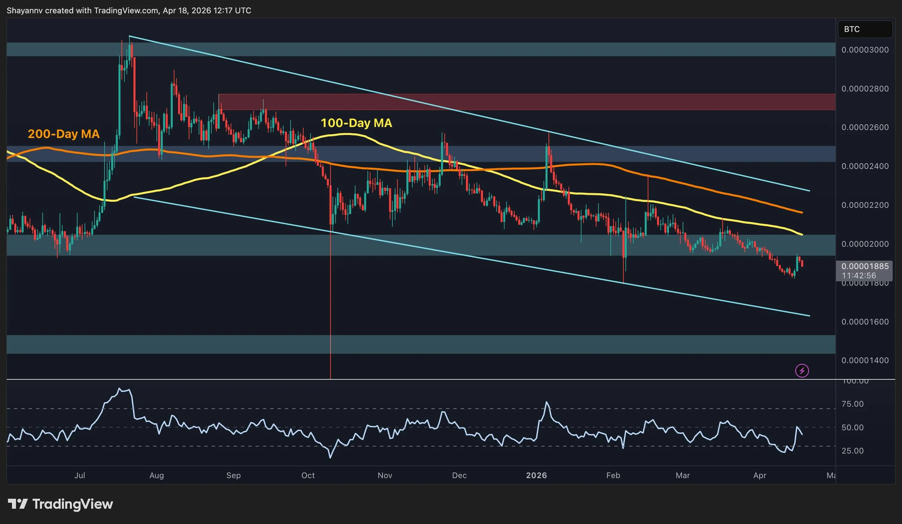
Task: Click the TradingView wordmark text
Action: tap(73, 504)
